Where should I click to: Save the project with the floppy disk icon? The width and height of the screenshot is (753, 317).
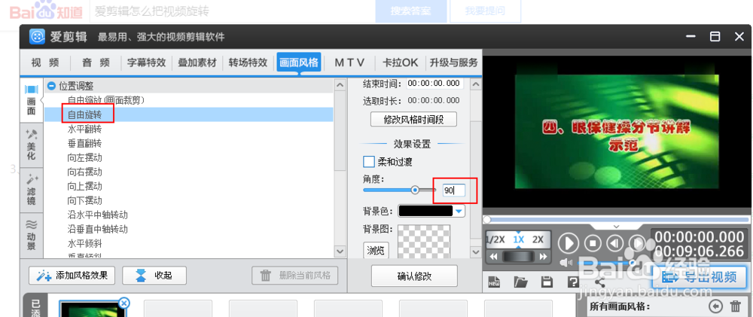point(547,282)
